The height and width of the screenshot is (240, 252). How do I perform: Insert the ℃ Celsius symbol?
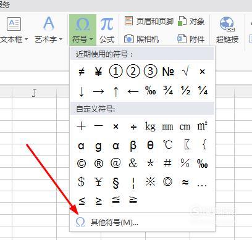[167, 145]
